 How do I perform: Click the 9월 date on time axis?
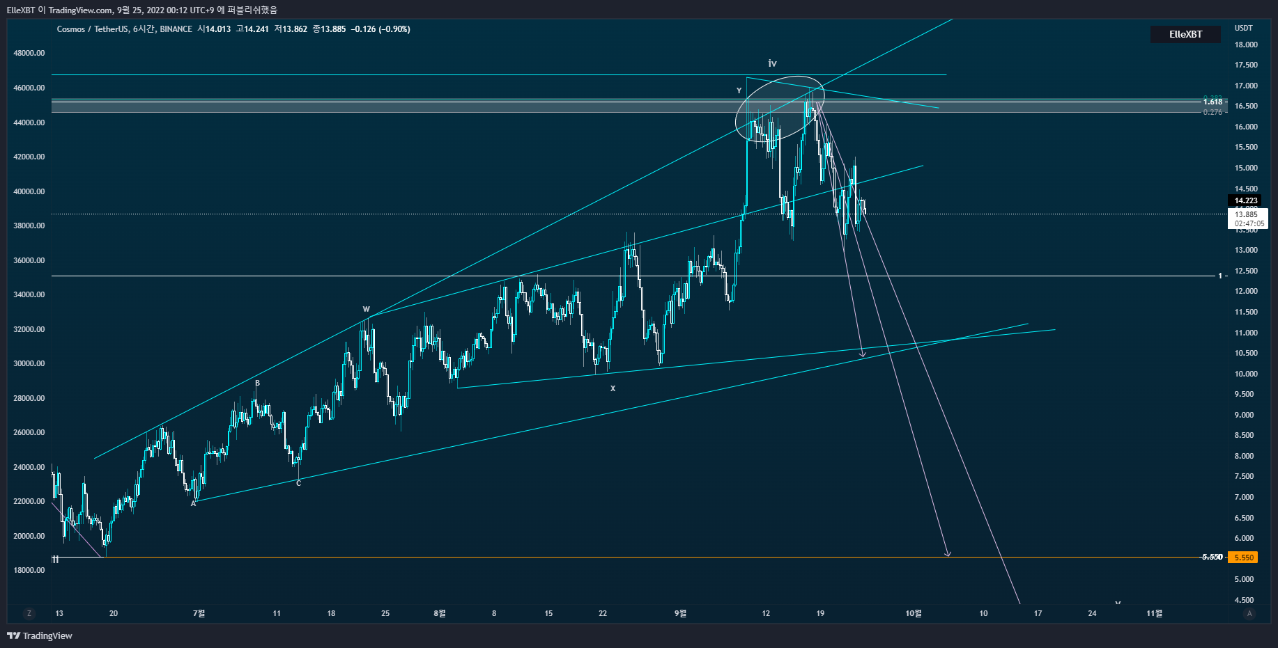(681, 613)
